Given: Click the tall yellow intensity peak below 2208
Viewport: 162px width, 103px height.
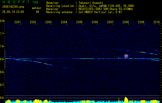Looking at the screenshot, I should point(126,100).
